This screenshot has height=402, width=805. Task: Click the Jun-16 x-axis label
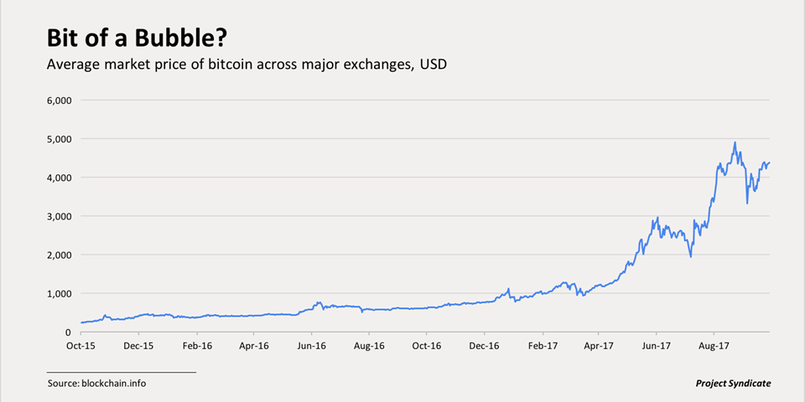click(312, 346)
